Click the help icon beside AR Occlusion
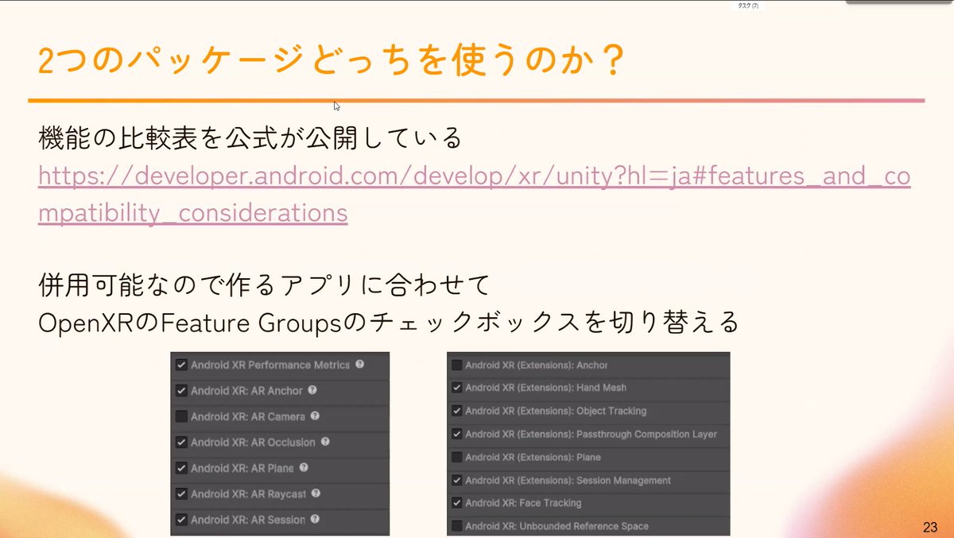The height and width of the screenshot is (538, 954). pos(325,441)
